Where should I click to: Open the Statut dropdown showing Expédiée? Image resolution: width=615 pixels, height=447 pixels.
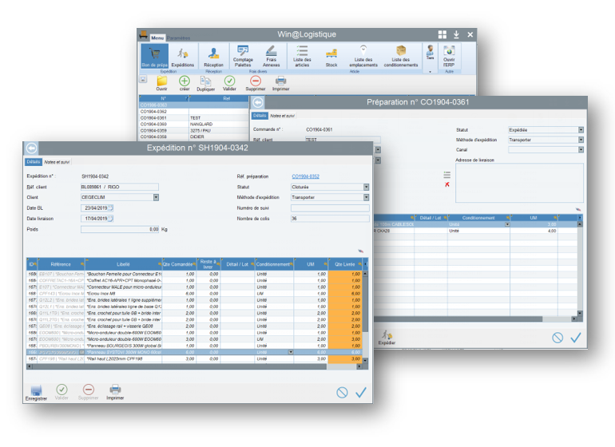pos(581,130)
